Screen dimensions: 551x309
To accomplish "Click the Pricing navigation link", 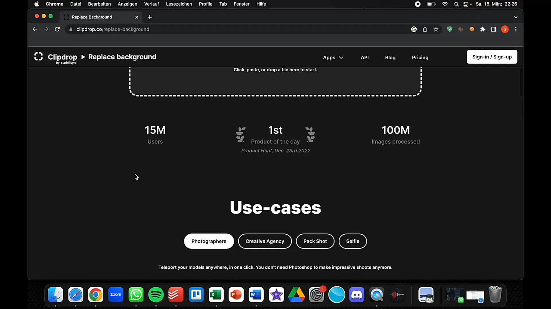I will pyautogui.click(x=420, y=57).
